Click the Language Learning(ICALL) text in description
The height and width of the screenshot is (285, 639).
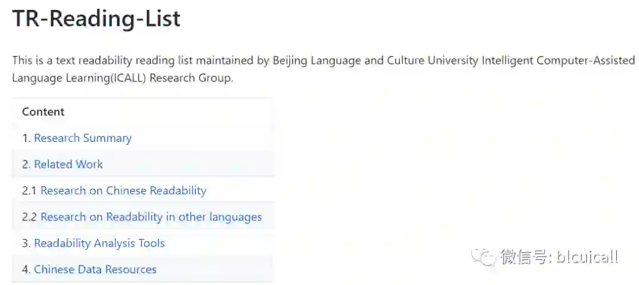click(79, 78)
